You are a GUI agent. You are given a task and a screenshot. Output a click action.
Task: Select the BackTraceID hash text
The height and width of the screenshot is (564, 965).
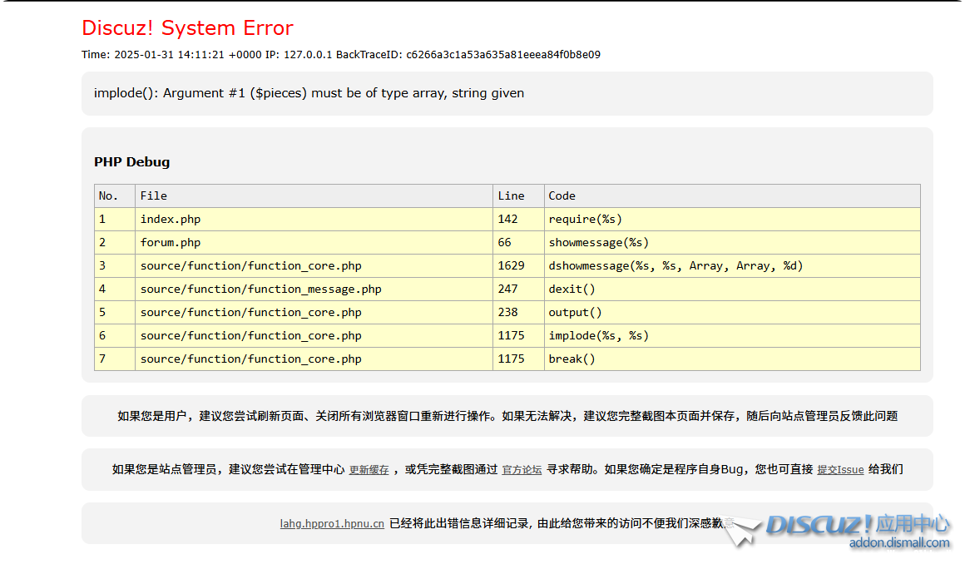(502, 55)
